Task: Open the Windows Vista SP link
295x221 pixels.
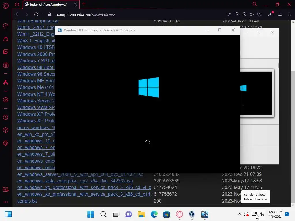Action: click(x=36, y=108)
